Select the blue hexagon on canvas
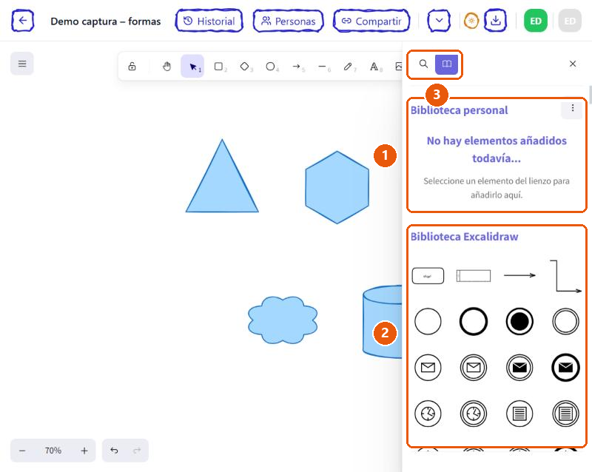Screen dimensions: 592x472 [x=337, y=187]
